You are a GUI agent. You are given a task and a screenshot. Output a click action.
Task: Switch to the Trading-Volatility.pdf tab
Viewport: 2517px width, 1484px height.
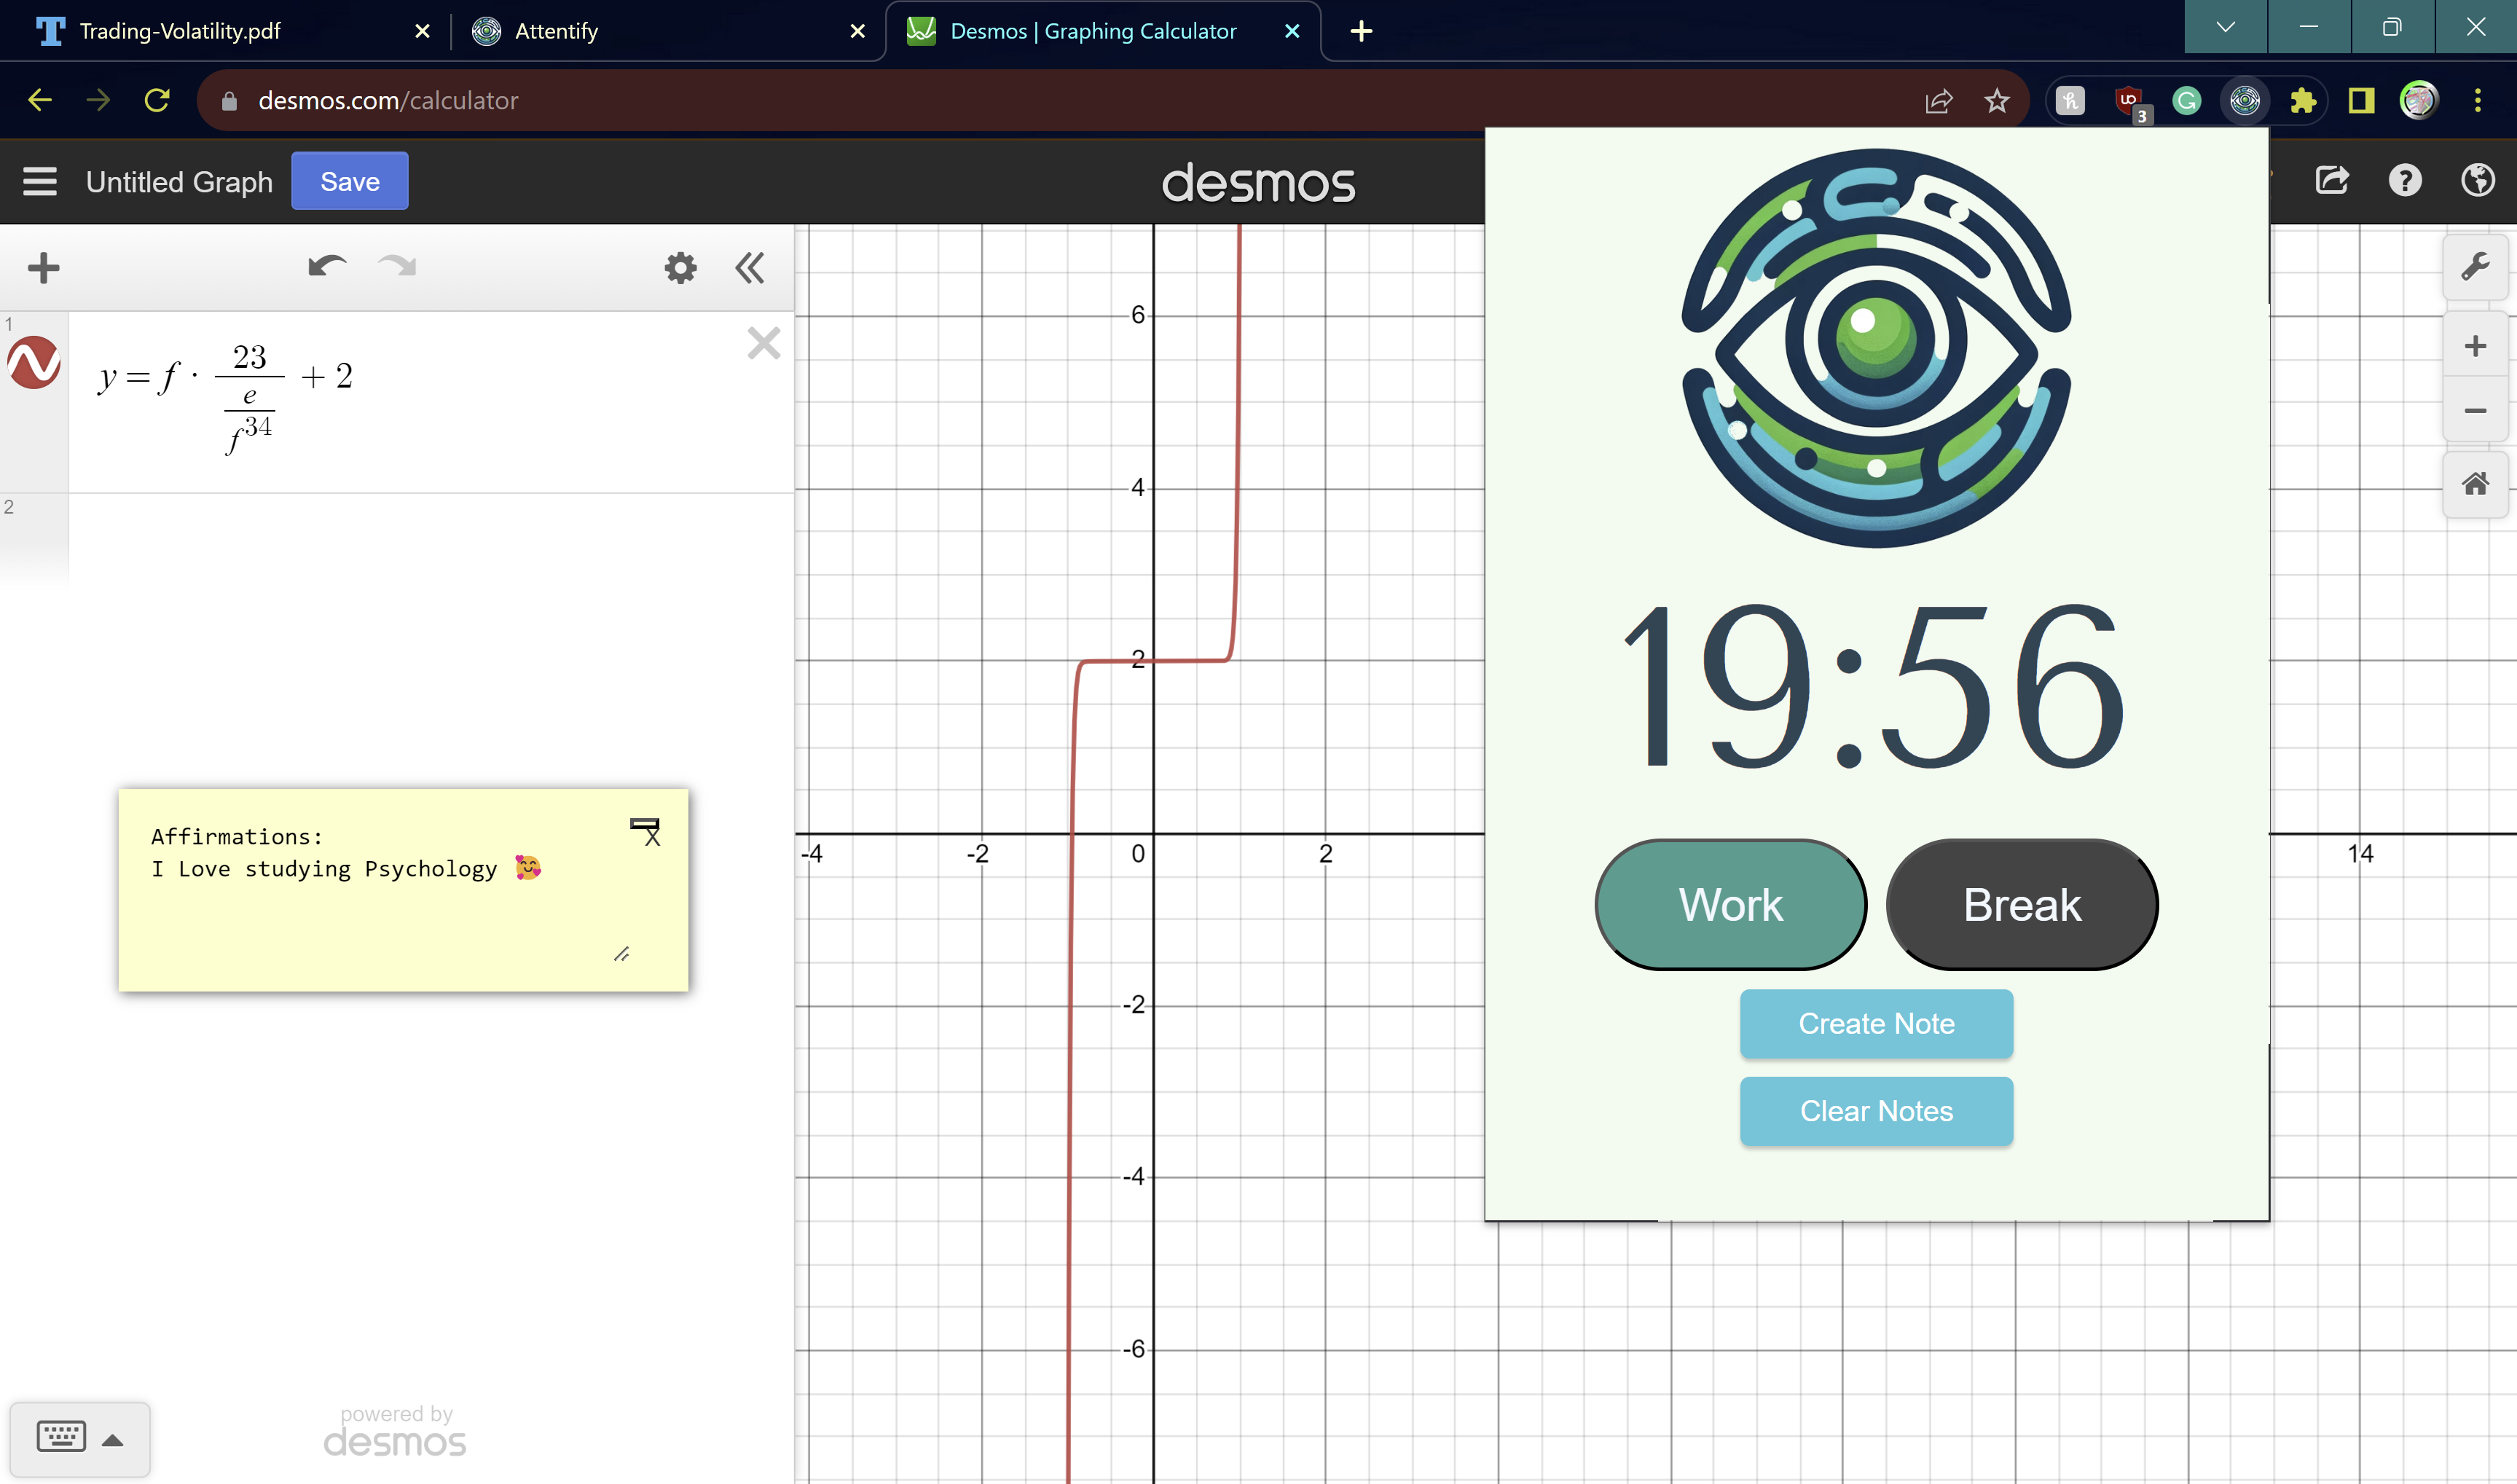180,31
